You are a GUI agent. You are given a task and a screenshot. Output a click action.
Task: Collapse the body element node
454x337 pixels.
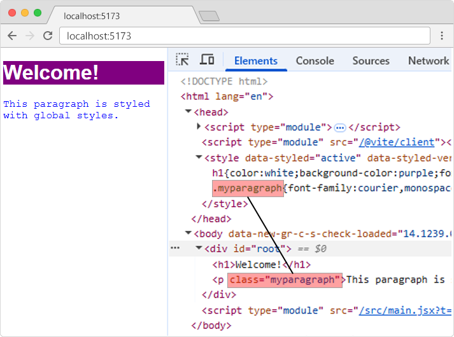(188, 234)
